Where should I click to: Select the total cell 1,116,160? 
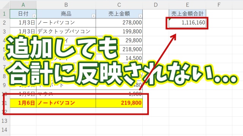(188, 23)
